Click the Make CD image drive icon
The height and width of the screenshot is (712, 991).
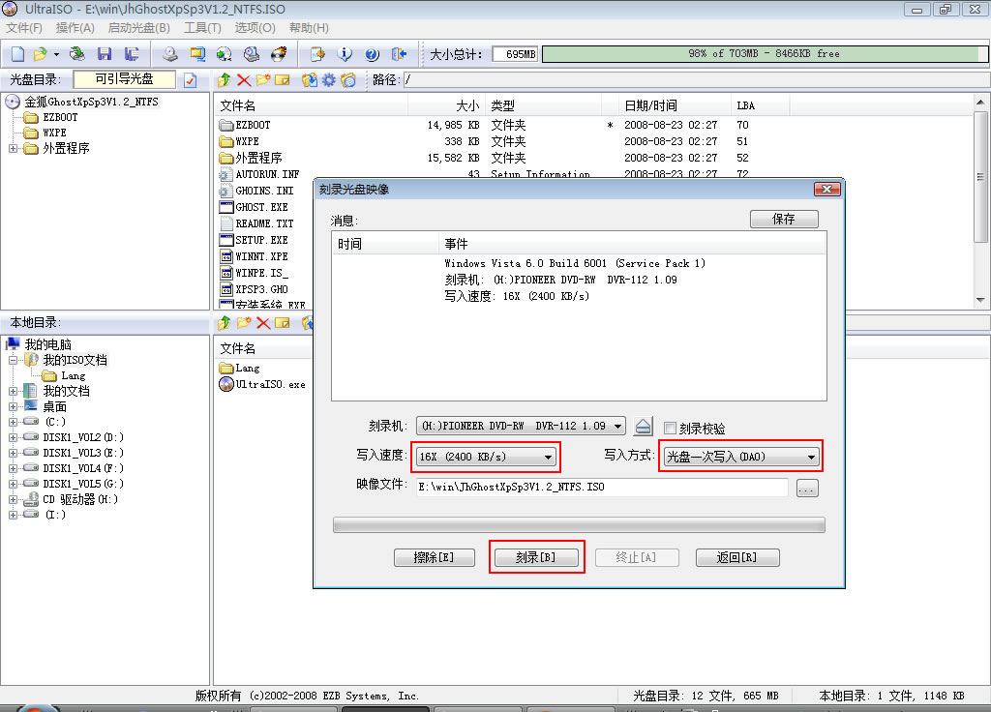pos(170,54)
